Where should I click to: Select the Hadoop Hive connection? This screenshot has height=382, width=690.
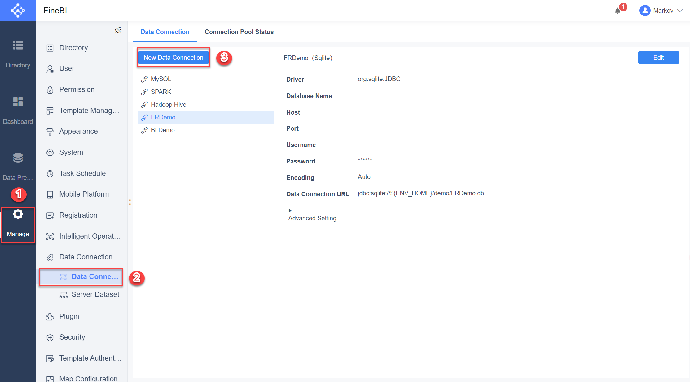point(206,105)
